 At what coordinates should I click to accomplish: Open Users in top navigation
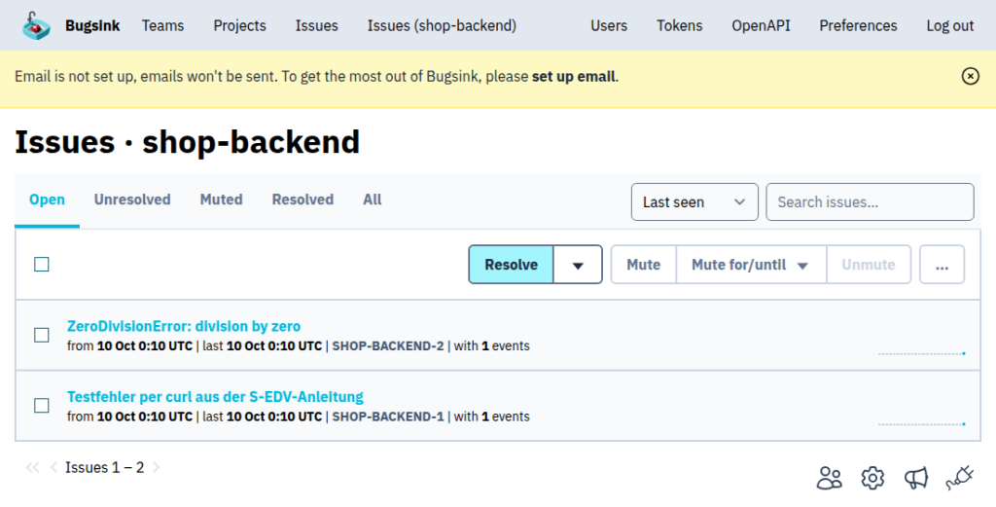pyautogui.click(x=609, y=26)
